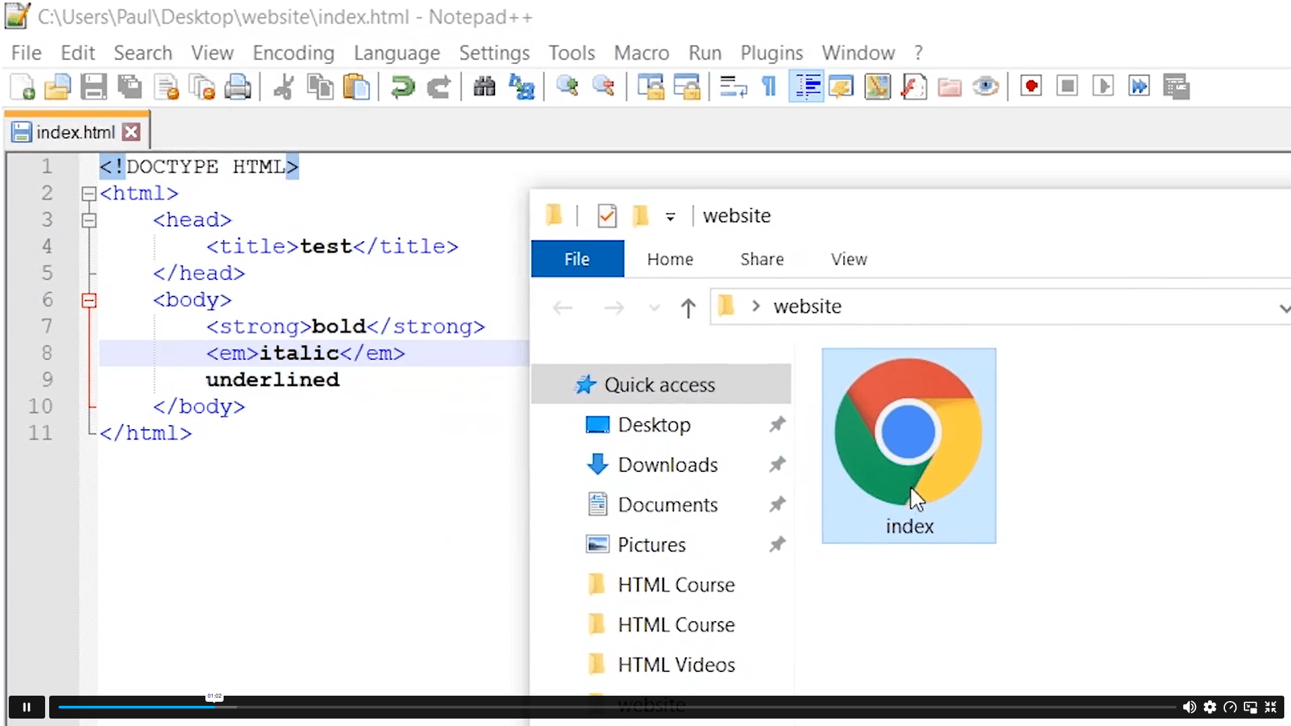Open Find using the binoculars icon
Image resolution: width=1291 pixels, height=726 pixels.
pos(484,87)
